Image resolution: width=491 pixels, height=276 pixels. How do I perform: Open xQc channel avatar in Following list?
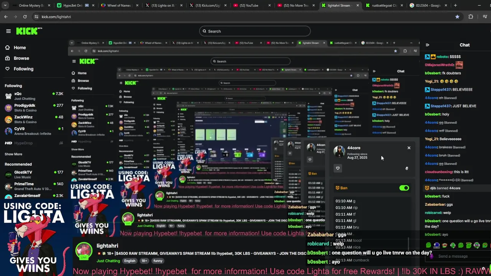[x=8, y=96]
